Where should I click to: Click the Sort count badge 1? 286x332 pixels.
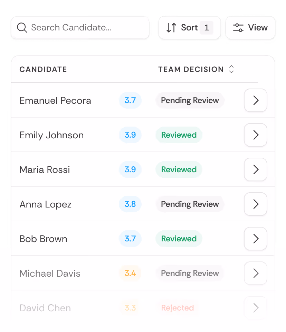pyautogui.click(x=207, y=28)
